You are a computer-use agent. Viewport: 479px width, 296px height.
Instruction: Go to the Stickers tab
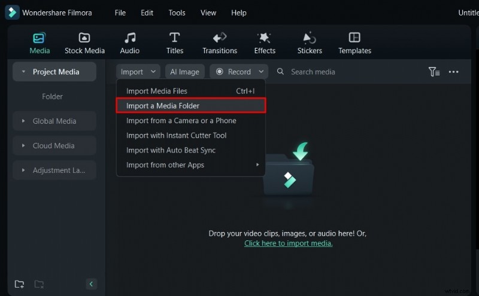(x=310, y=43)
